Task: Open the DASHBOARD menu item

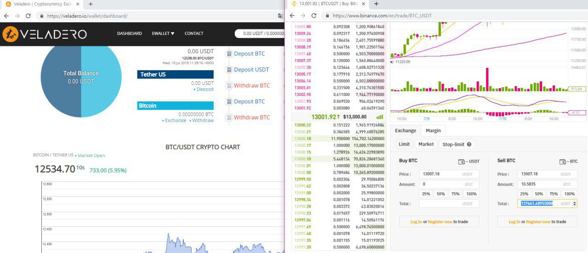Action: tap(130, 34)
